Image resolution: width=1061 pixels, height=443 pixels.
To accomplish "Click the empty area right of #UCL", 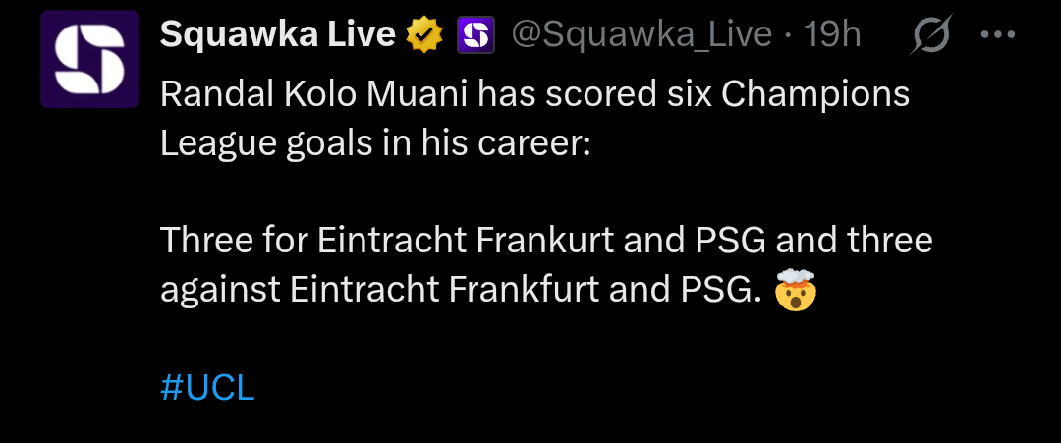I will [x=589, y=387].
